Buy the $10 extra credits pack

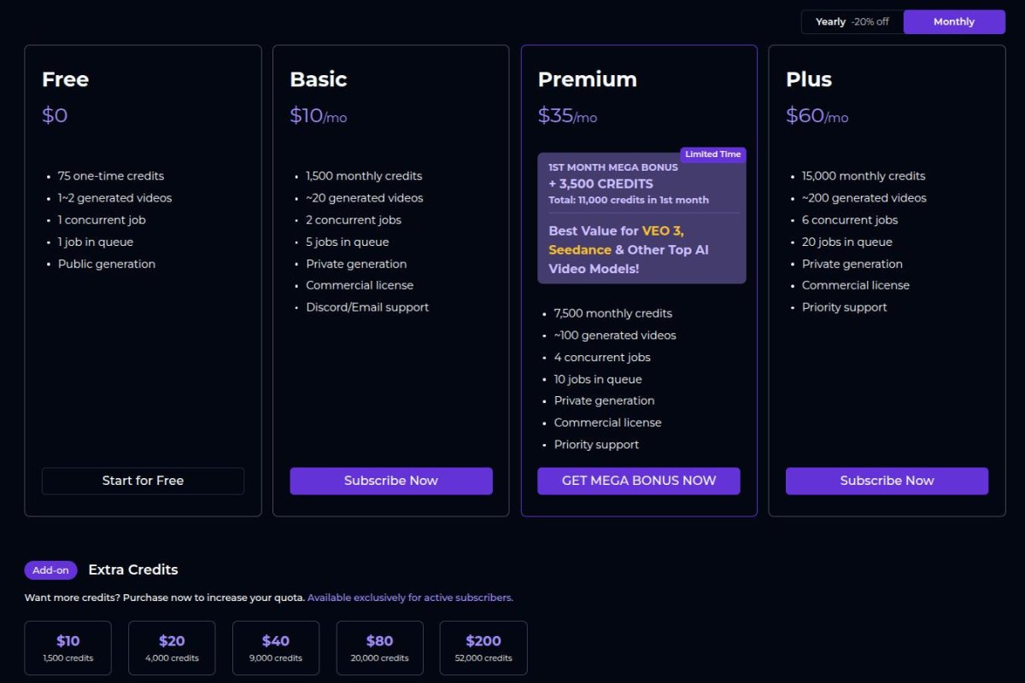tap(68, 648)
